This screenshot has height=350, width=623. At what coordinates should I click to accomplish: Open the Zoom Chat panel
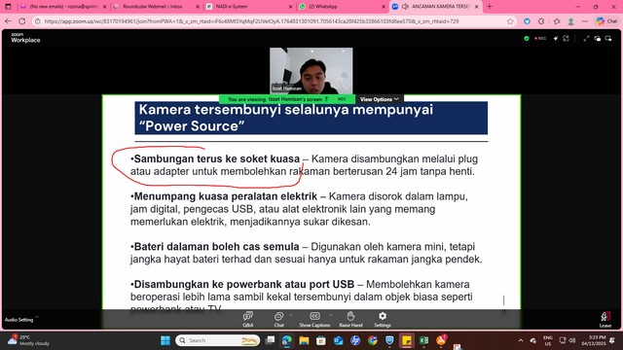pos(279,319)
